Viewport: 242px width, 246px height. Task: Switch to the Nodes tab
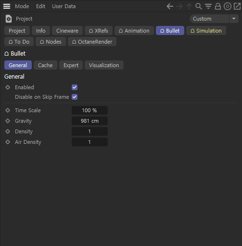click(51, 42)
